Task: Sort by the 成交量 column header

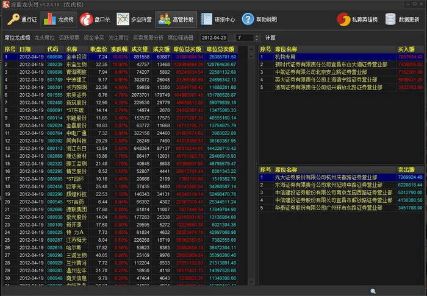Action: pos(140,49)
